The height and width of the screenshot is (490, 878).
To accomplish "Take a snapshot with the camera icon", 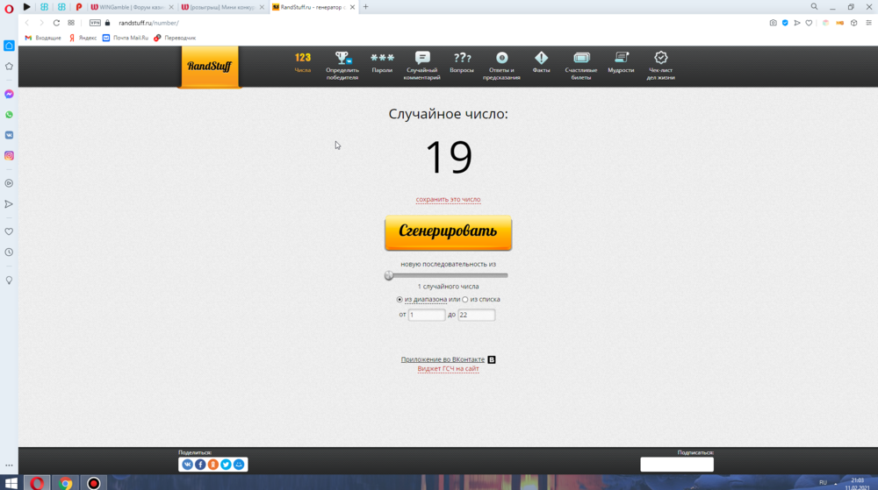I will click(x=773, y=23).
